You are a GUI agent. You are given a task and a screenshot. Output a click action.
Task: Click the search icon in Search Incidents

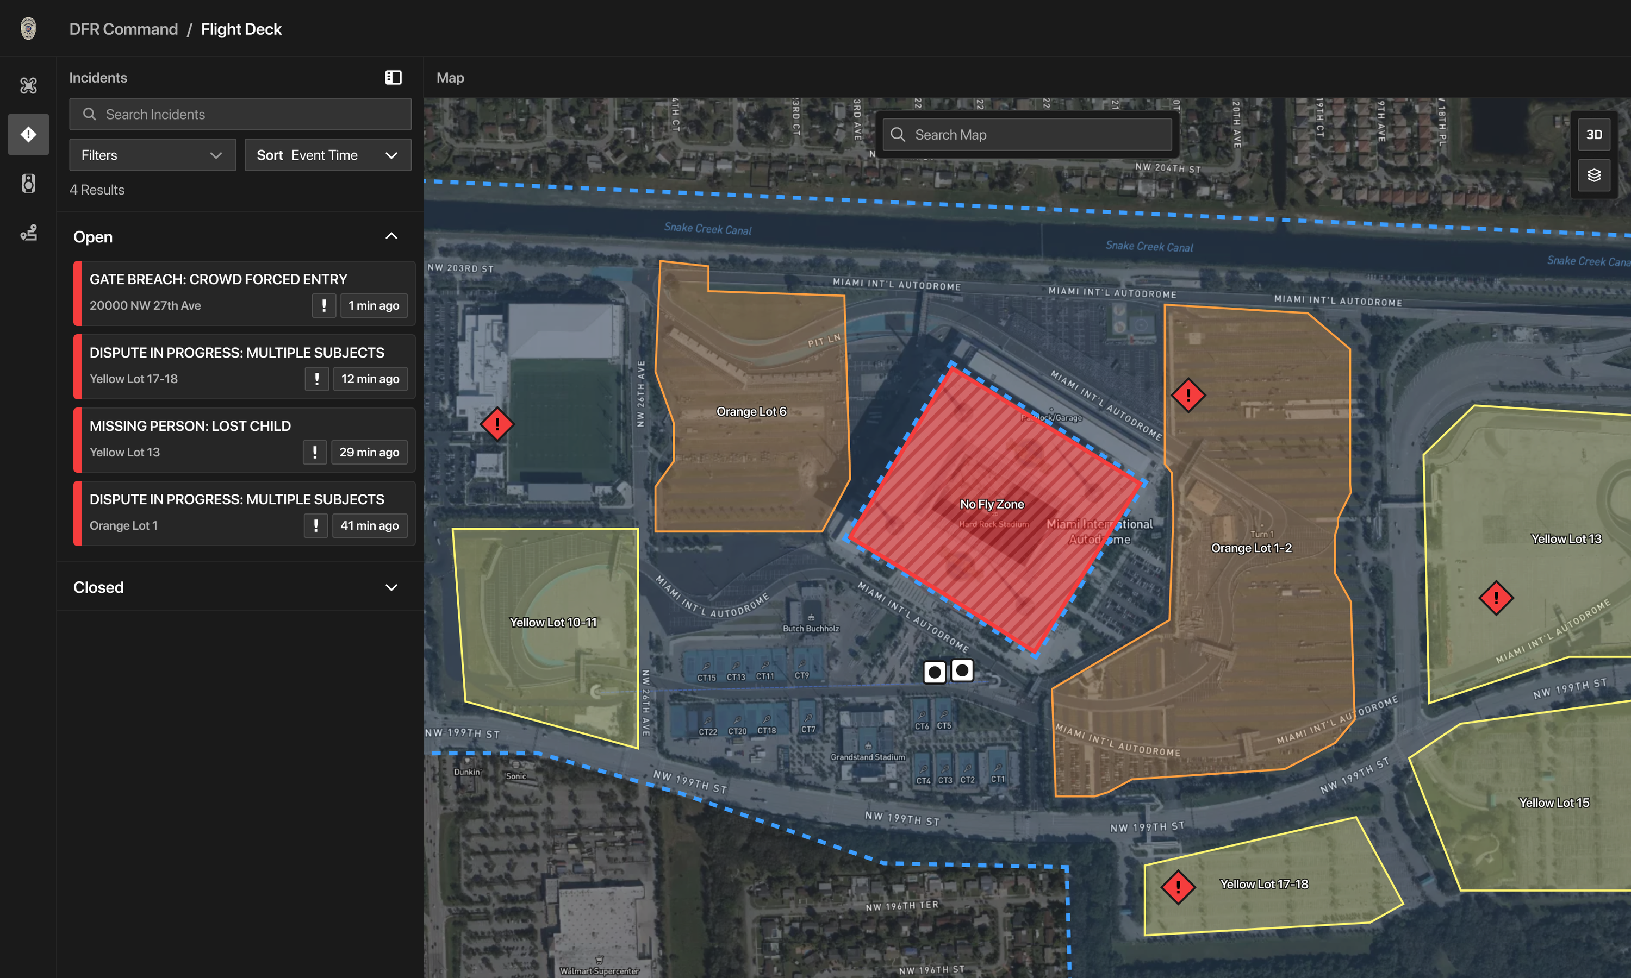[89, 115]
